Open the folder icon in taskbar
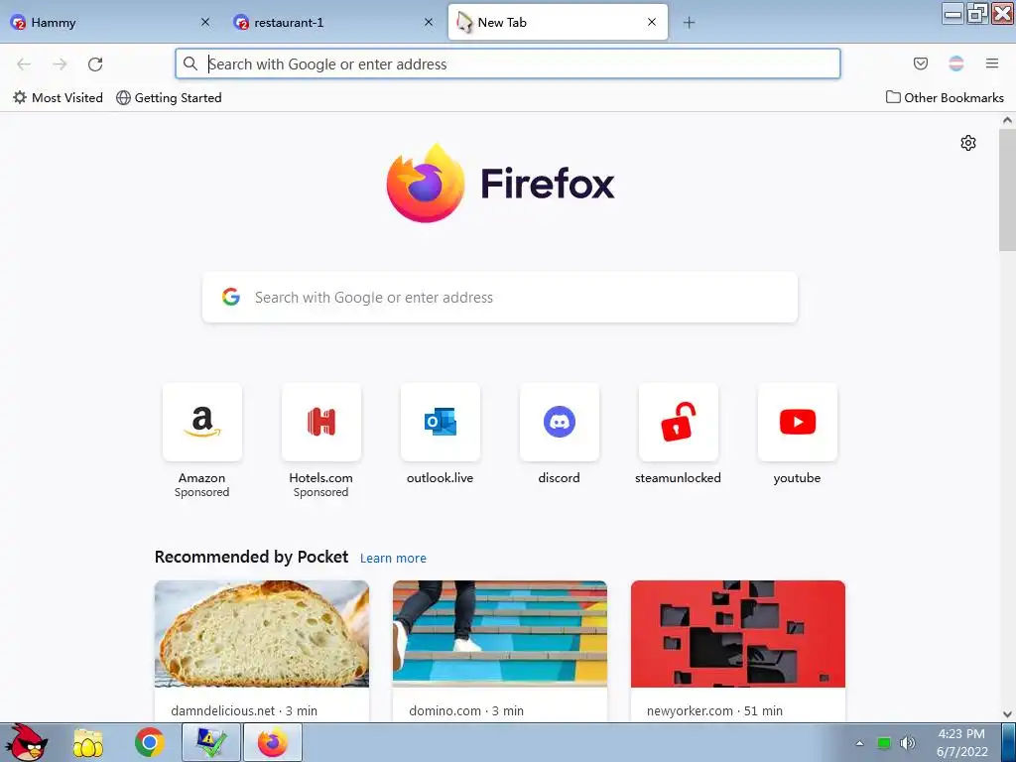Image resolution: width=1016 pixels, height=762 pixels. coord(87,743)
